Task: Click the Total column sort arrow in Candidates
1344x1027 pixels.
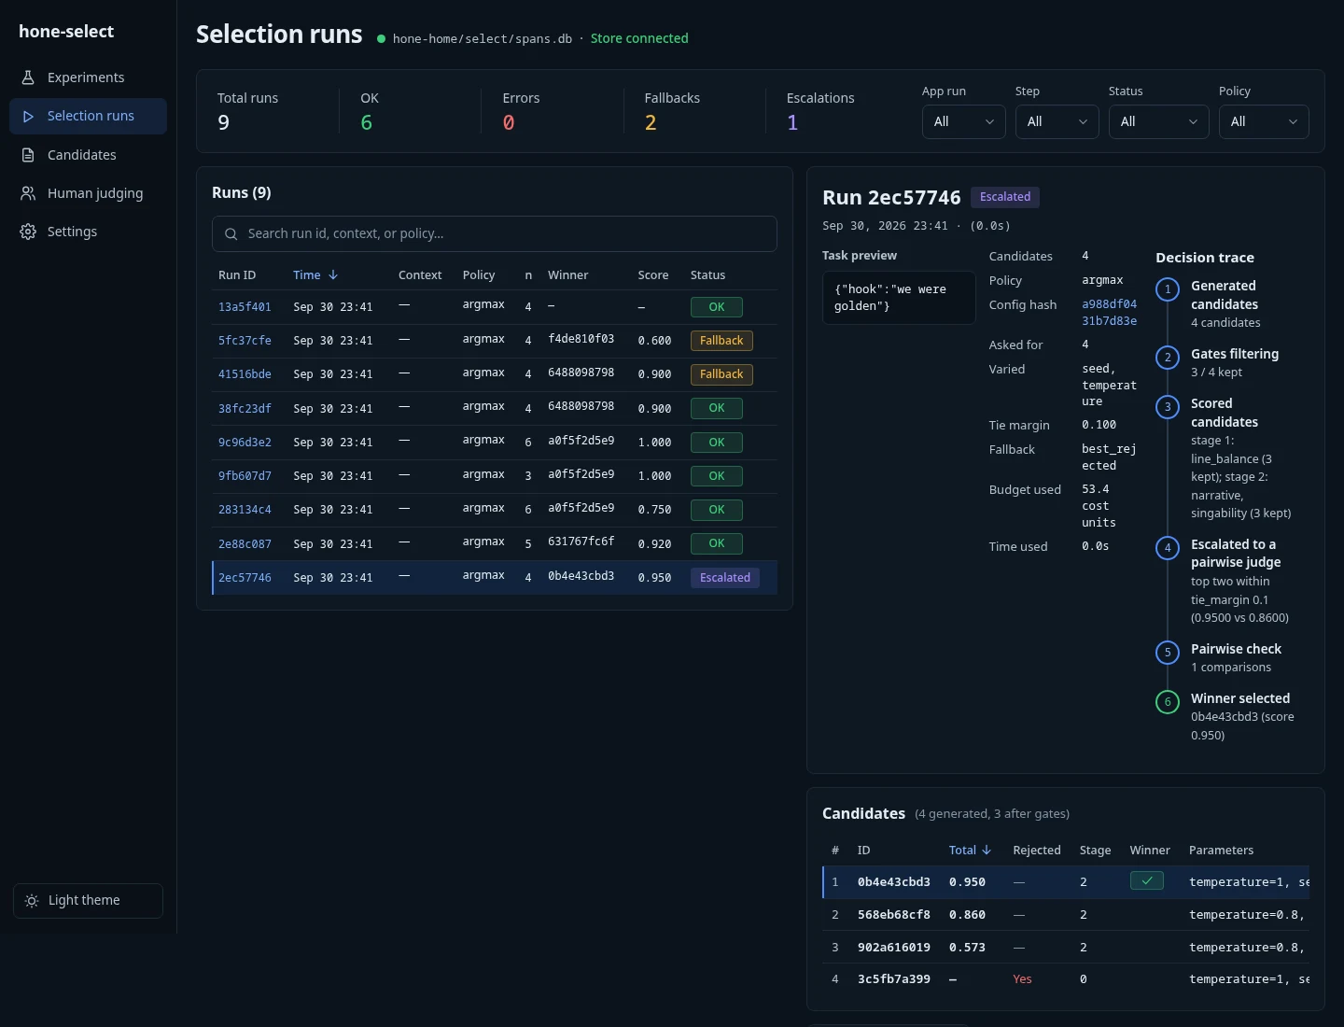Action: [x=987, y=851]
